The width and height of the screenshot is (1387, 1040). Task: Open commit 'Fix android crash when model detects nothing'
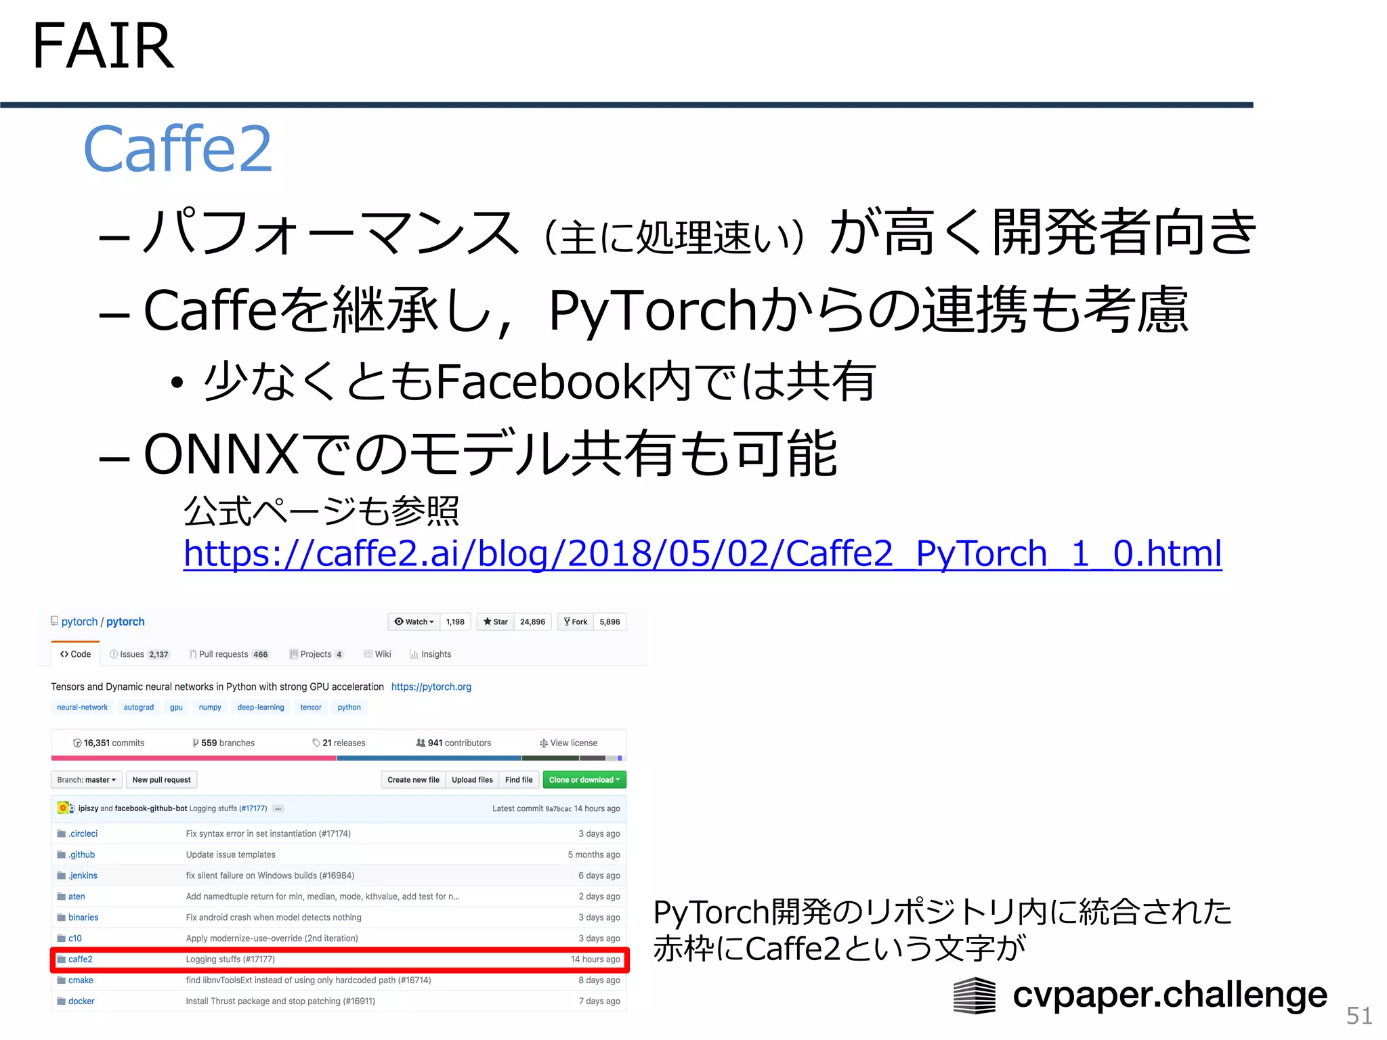274,917
